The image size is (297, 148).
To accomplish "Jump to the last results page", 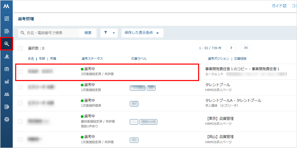I will [246, 48].
